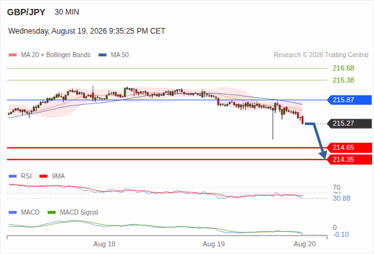374x254 pixels.
Task: Click the blue RSI legend swatch
Action: coord(13,177)
